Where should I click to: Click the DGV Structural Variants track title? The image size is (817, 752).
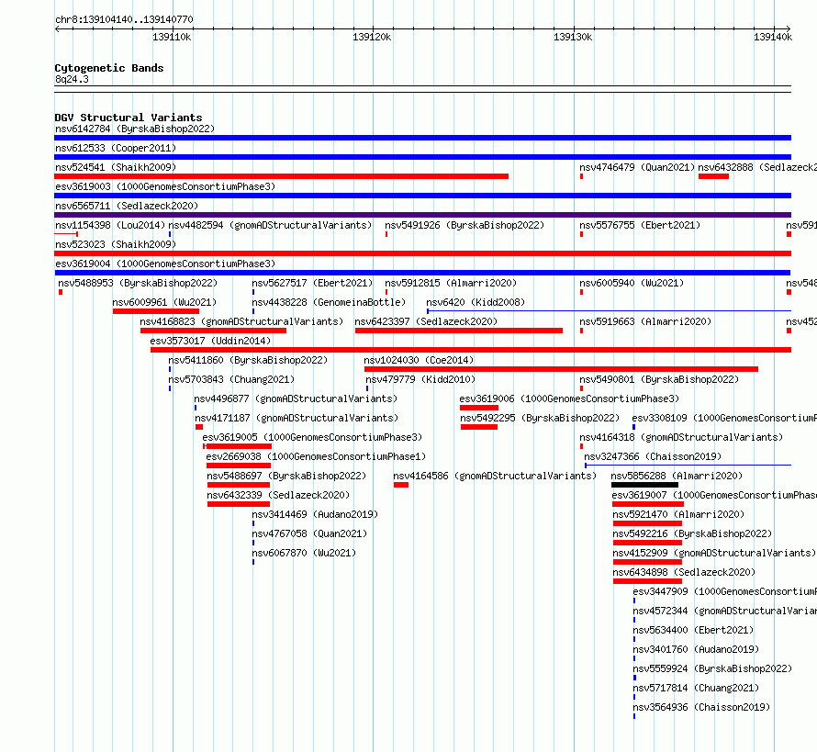point(129,118)
